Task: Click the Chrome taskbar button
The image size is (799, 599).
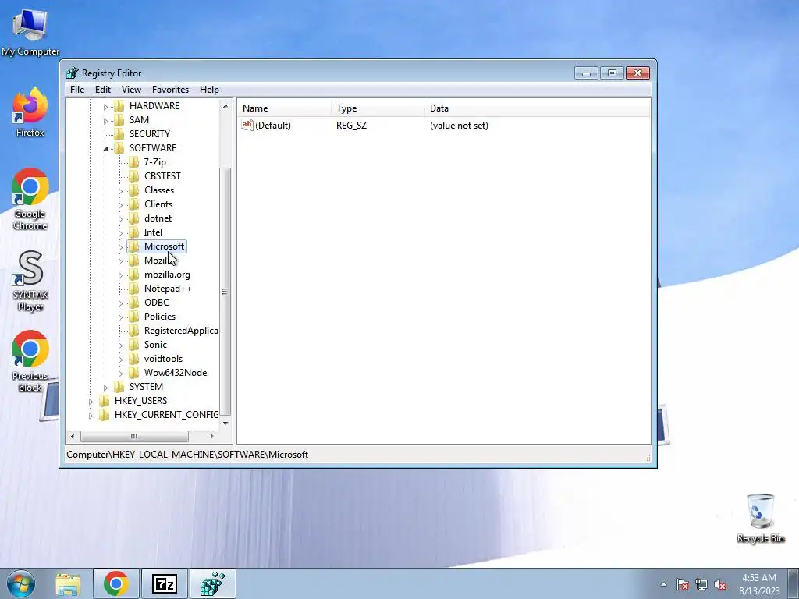Action: tap(116, 584)
